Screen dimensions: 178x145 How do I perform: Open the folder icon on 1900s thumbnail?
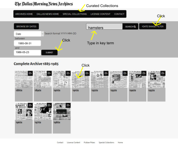point(68,73)
